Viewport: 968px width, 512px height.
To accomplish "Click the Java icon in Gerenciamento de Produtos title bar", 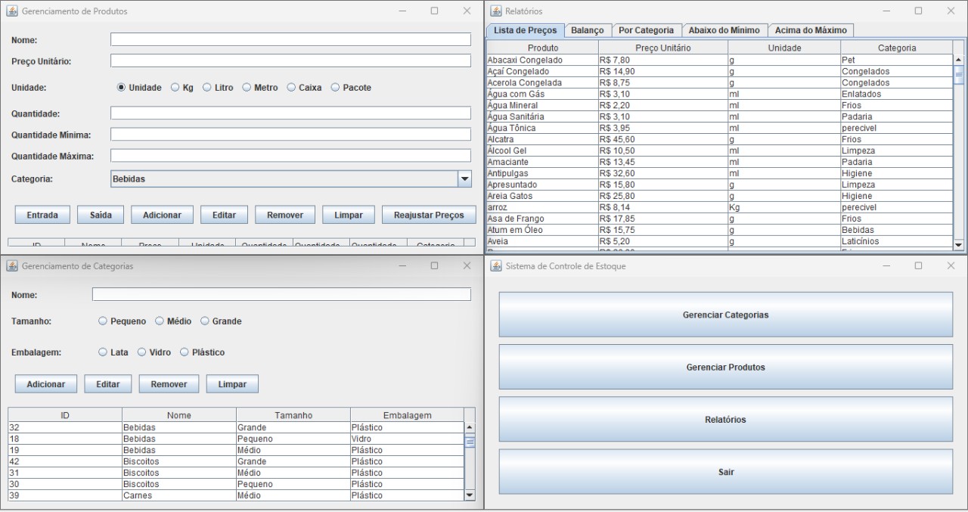I will pyautogui.click(x=12, y=11).
